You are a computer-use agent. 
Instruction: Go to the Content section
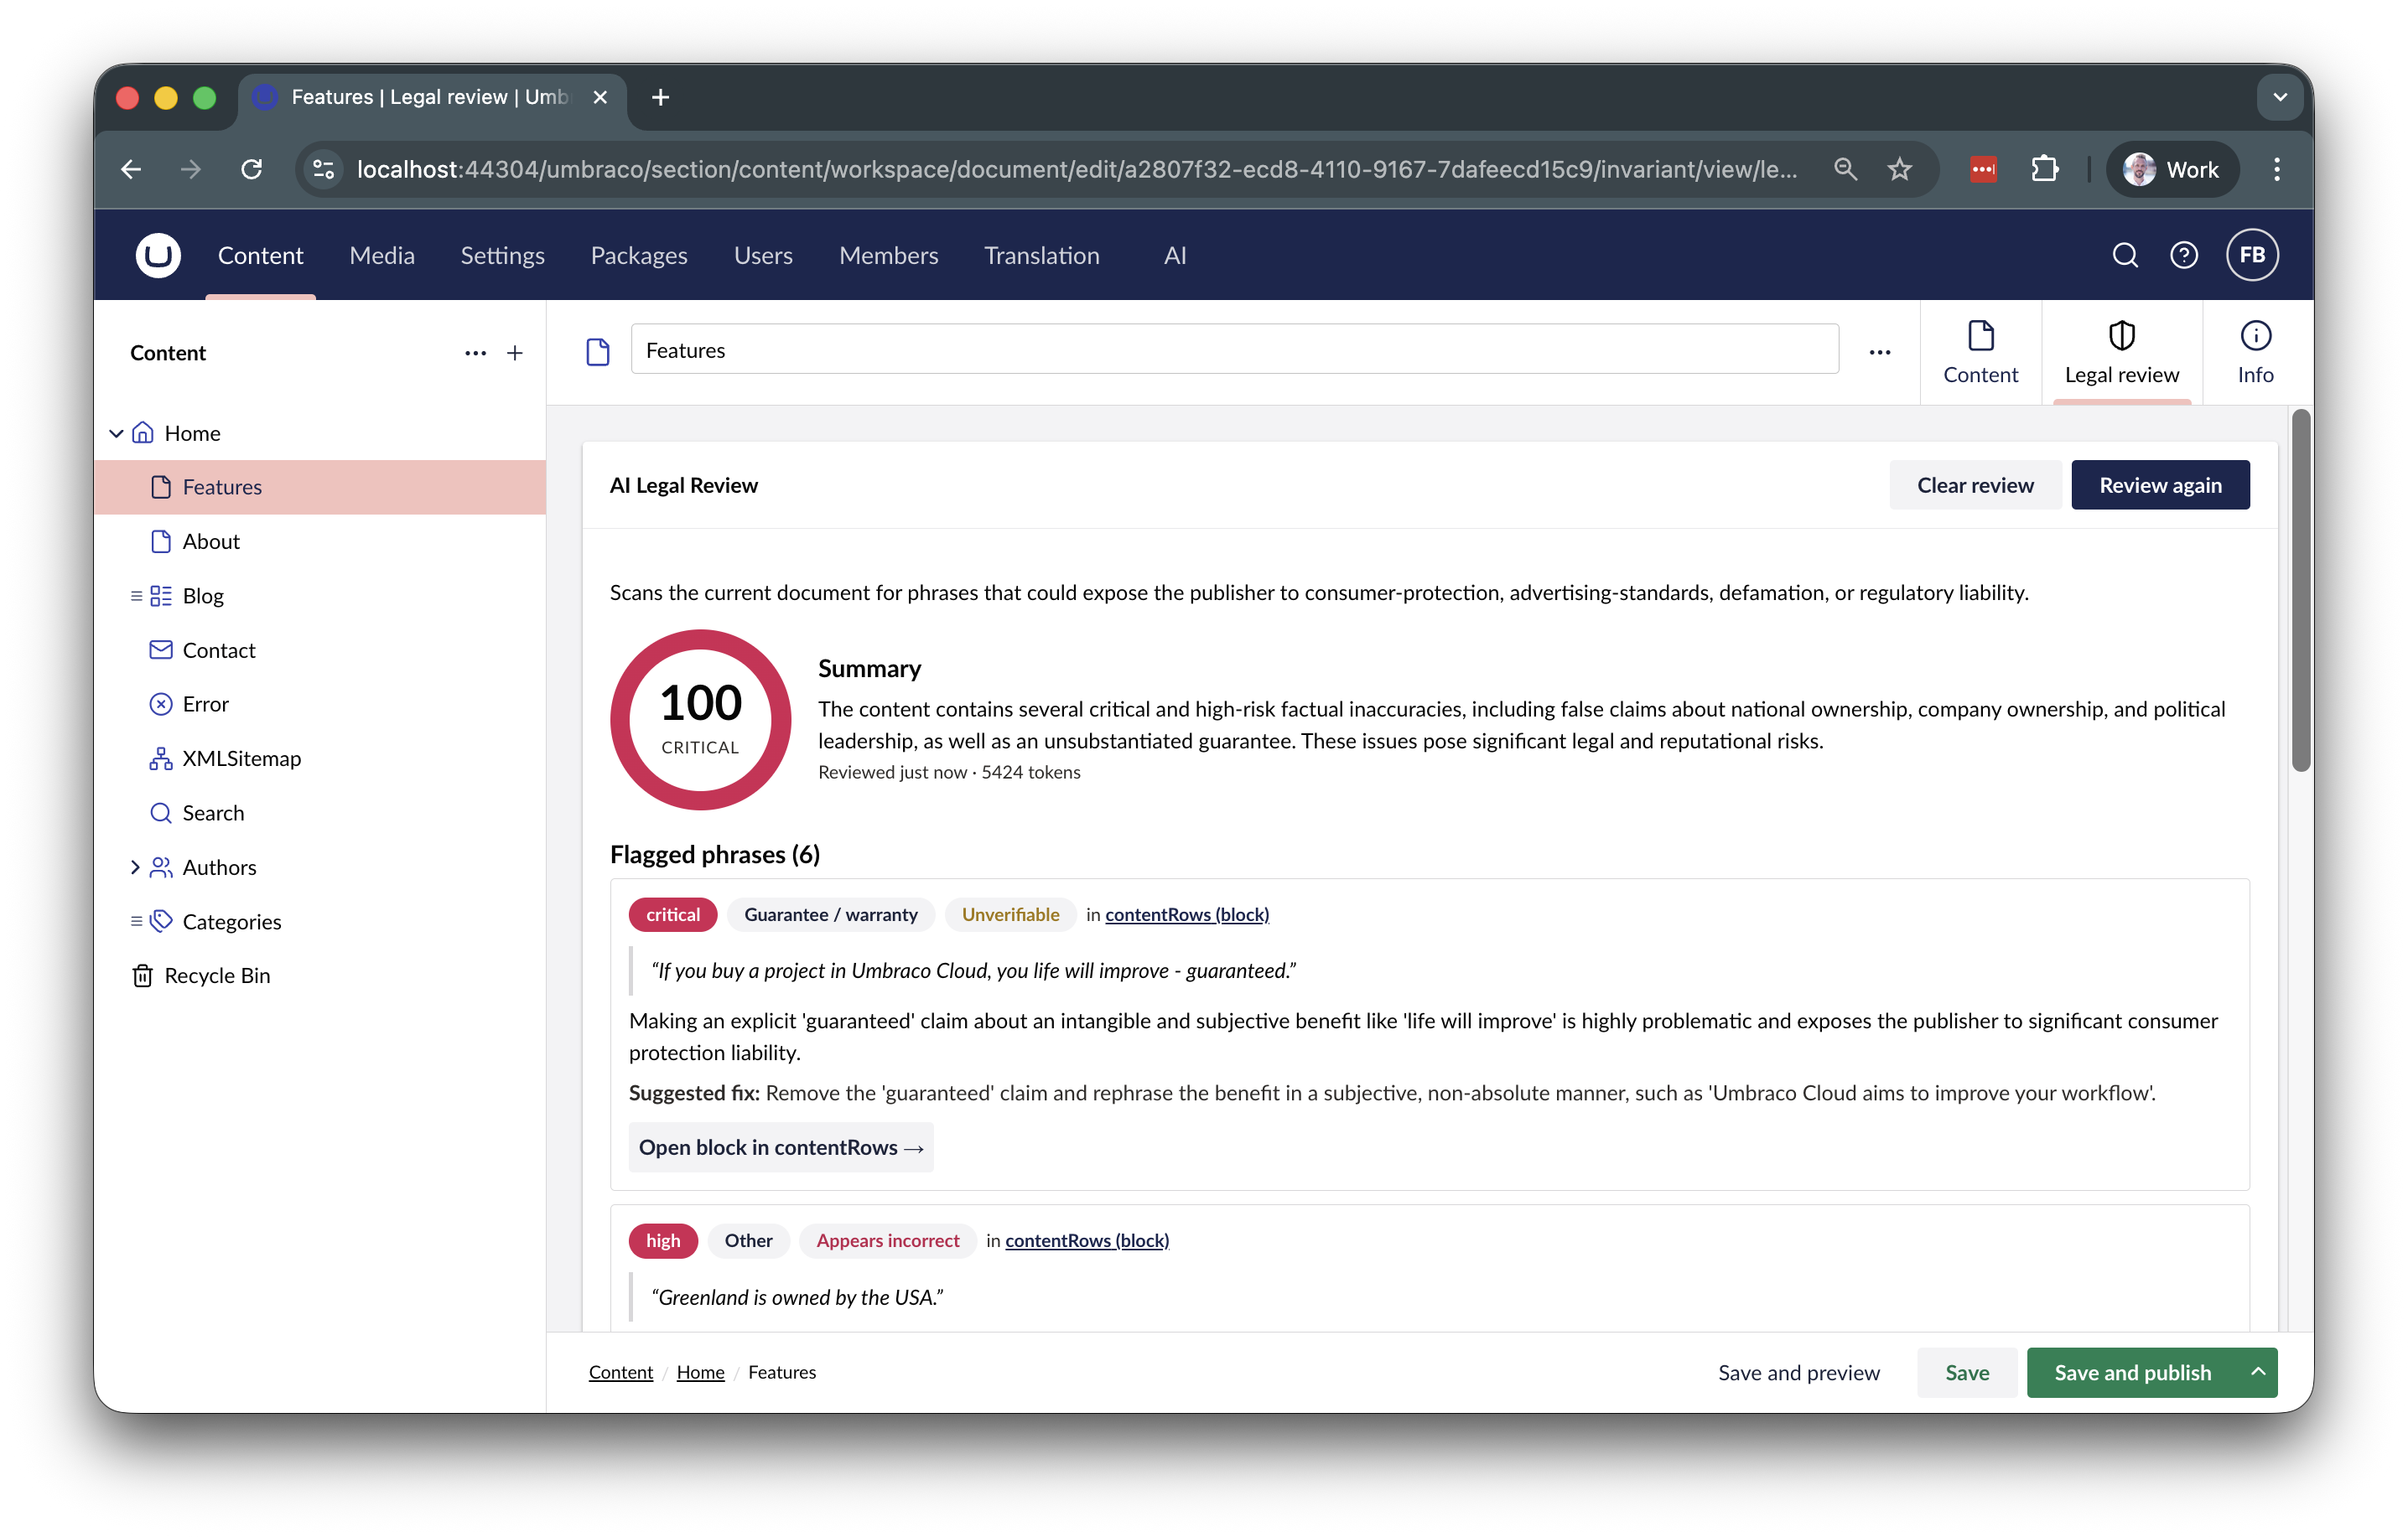pos(260,255)
